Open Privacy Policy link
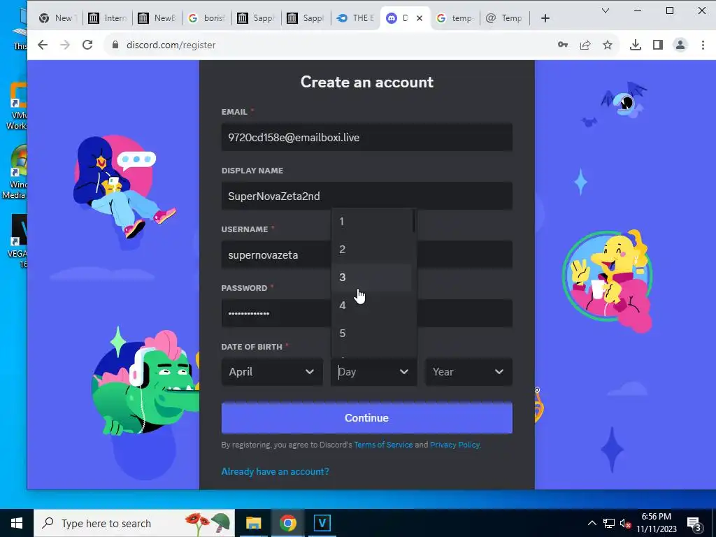The image size is (716, 537). click(x=454, y=445)
